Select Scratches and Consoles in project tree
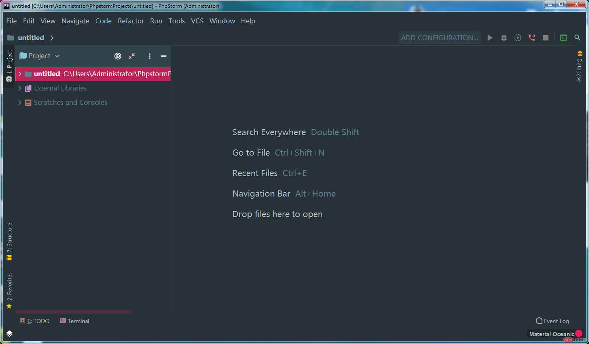589x344 pixels. tap(70, 102)
